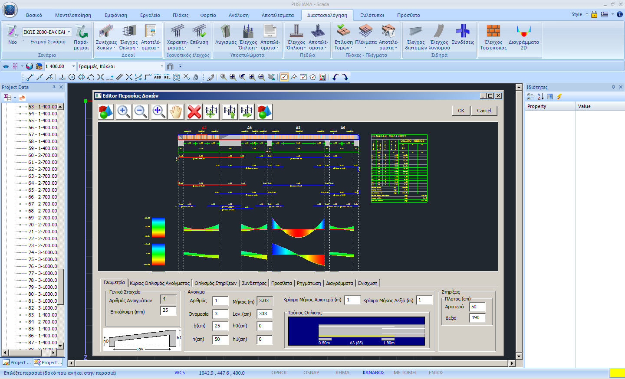Sort properties alphabetically with the A-Z icon

tap(540, 97)
